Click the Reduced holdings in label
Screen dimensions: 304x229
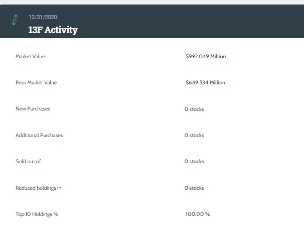(38, 188)
